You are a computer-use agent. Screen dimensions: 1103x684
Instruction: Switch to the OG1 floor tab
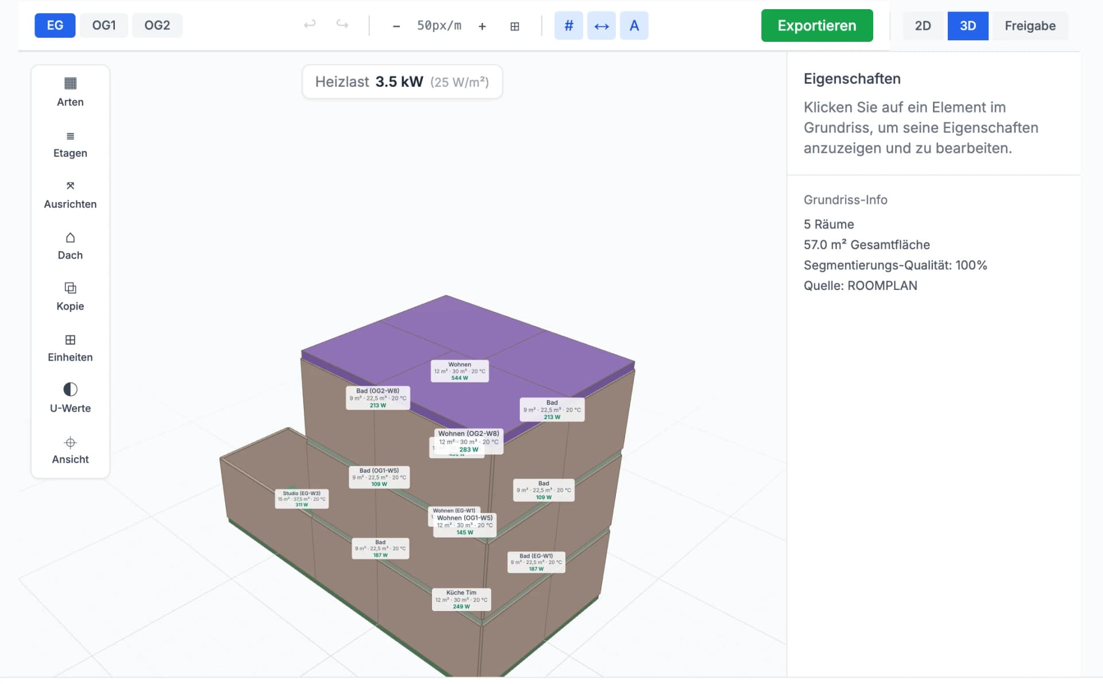(x=104, y=25)
